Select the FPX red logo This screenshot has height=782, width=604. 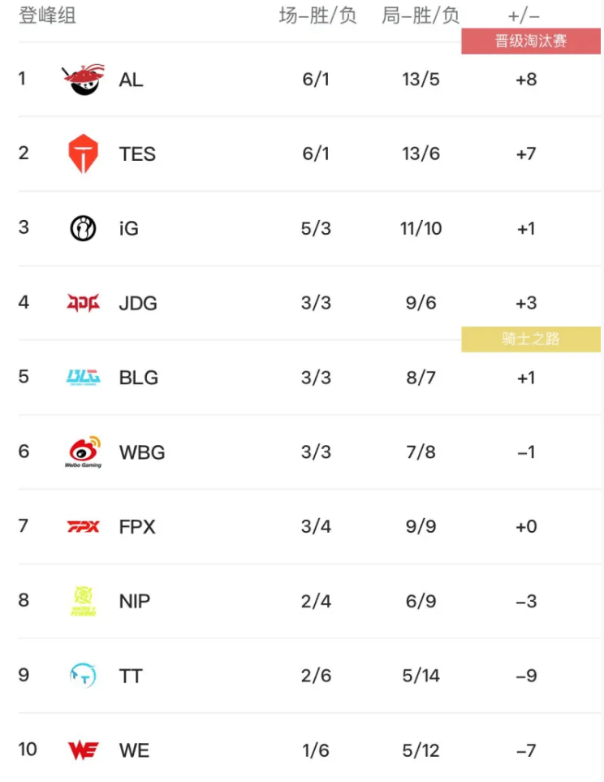pos(84,527)
